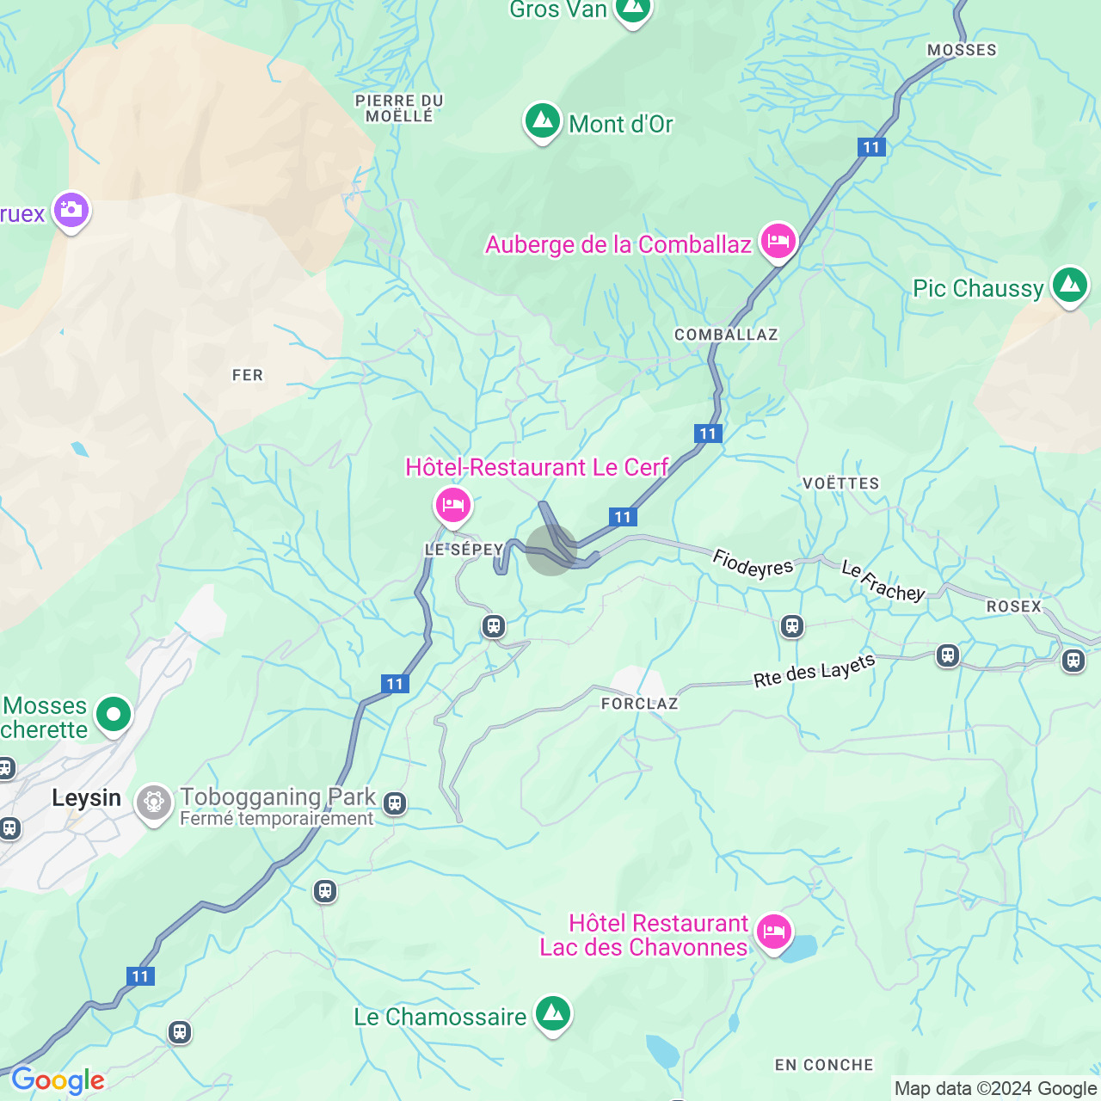Click the Mont d'Or mountain peak icon
Viewport: 1101px width, 1101px height.
pyautogui.click(x=543, y=122)
